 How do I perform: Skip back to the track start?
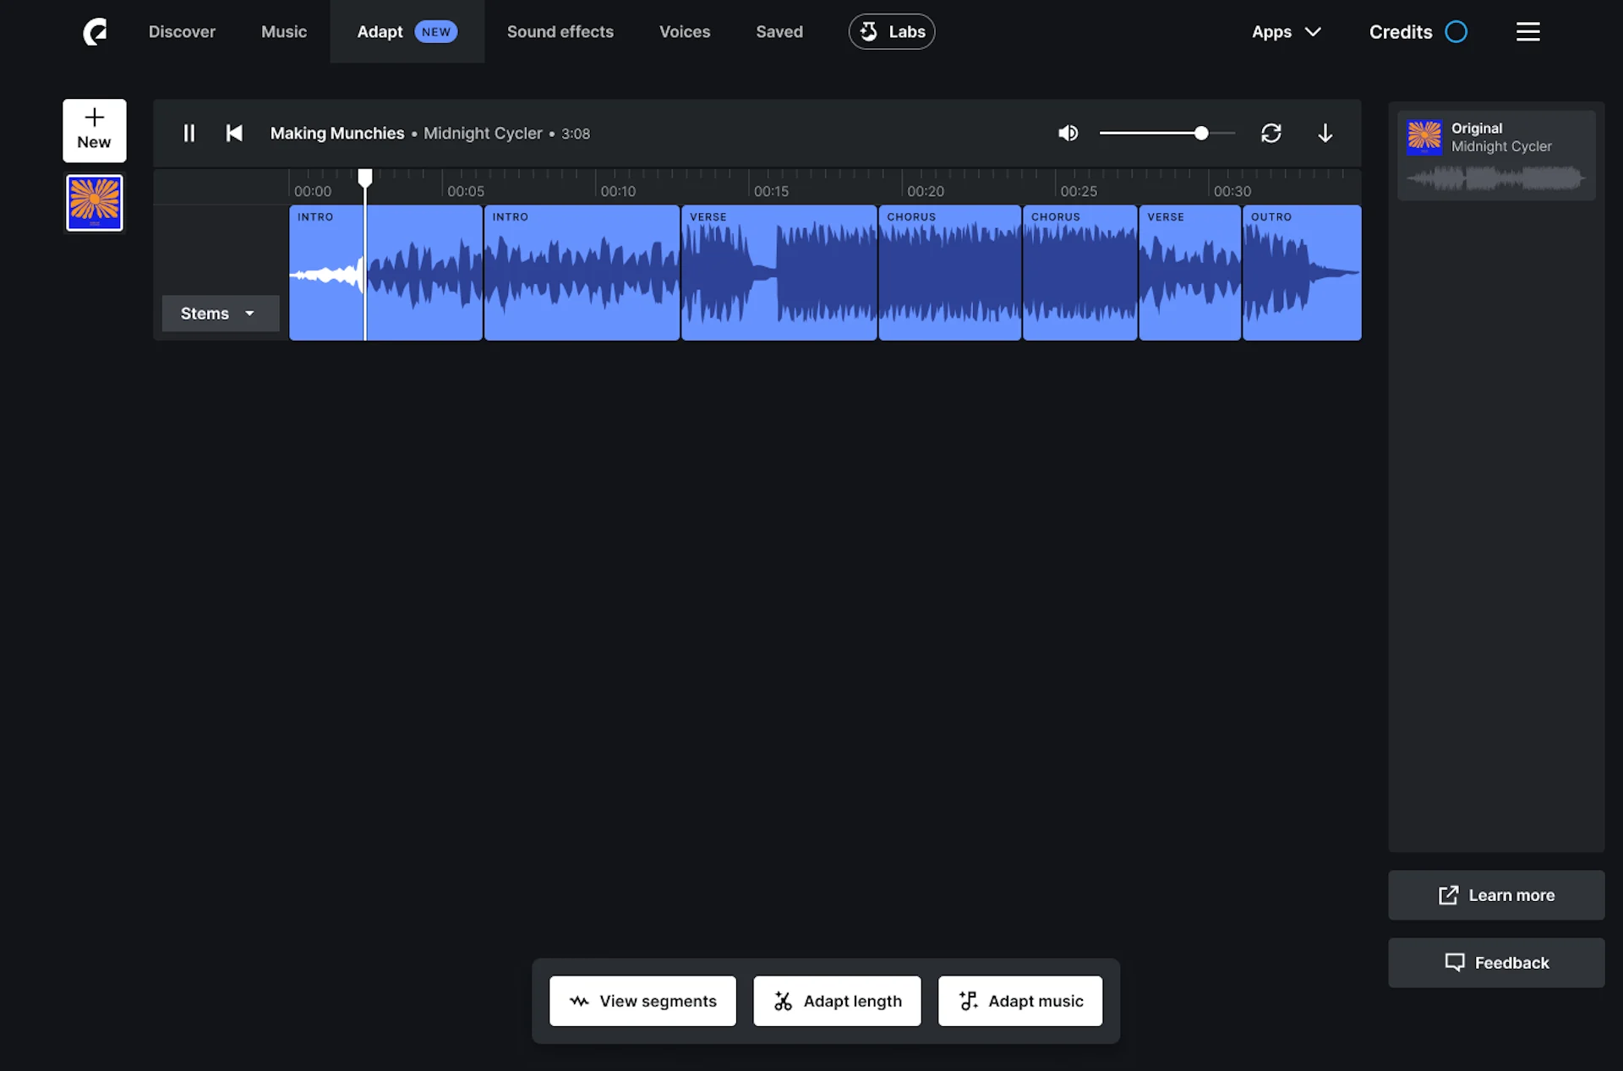[x=234, y=133]
